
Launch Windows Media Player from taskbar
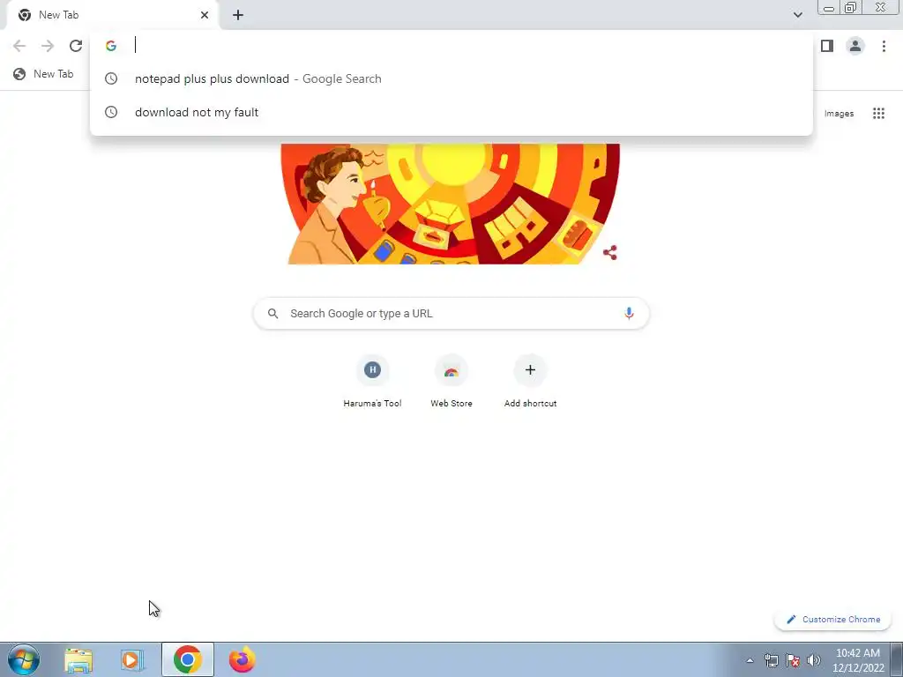132,659
